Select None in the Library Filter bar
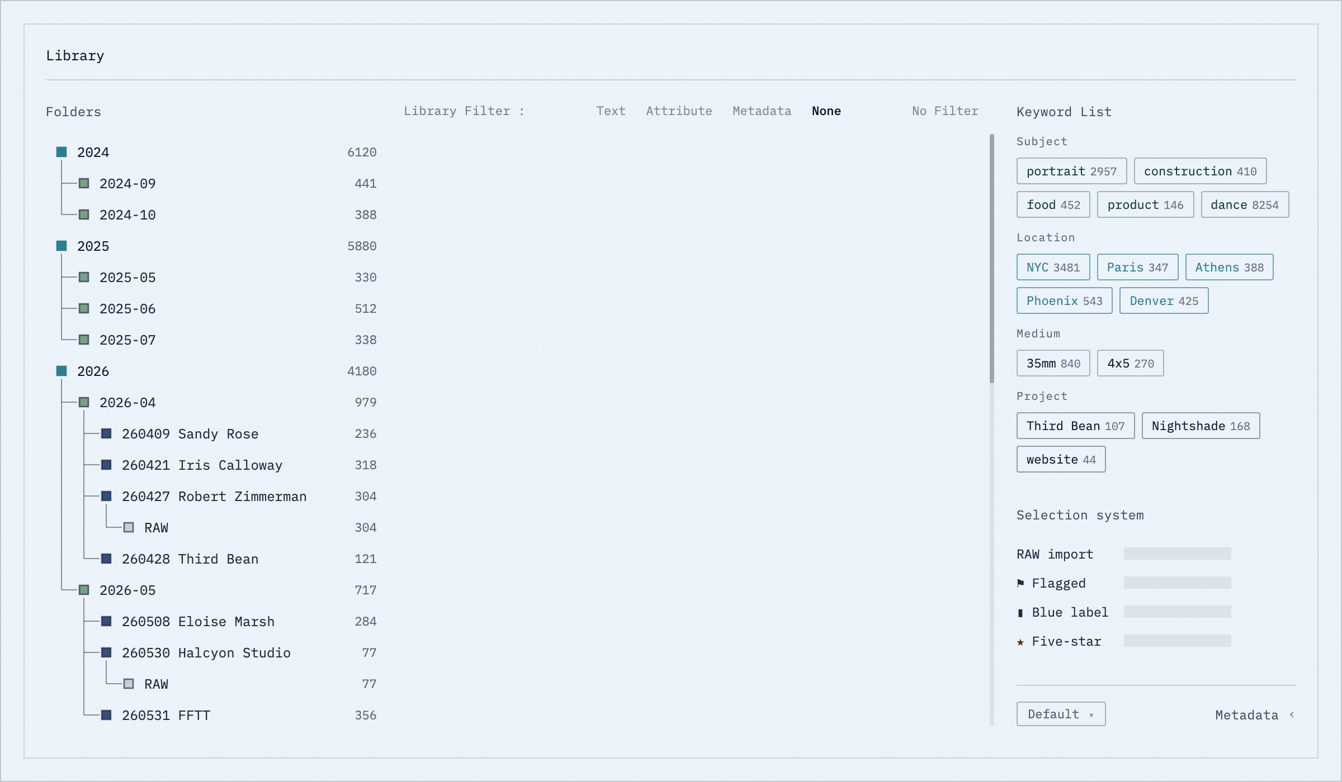This screenshot has height=782, width=1342. [826, 111]
